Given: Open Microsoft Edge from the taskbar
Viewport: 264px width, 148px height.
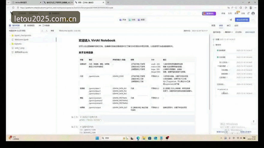Looking at the screenshot, I should 138,138.
